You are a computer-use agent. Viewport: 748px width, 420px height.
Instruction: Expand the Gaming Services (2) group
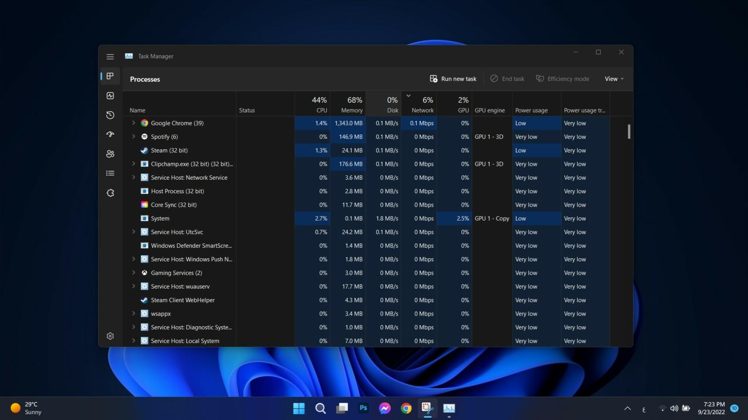pyautogui.click(x=133, y=273)
